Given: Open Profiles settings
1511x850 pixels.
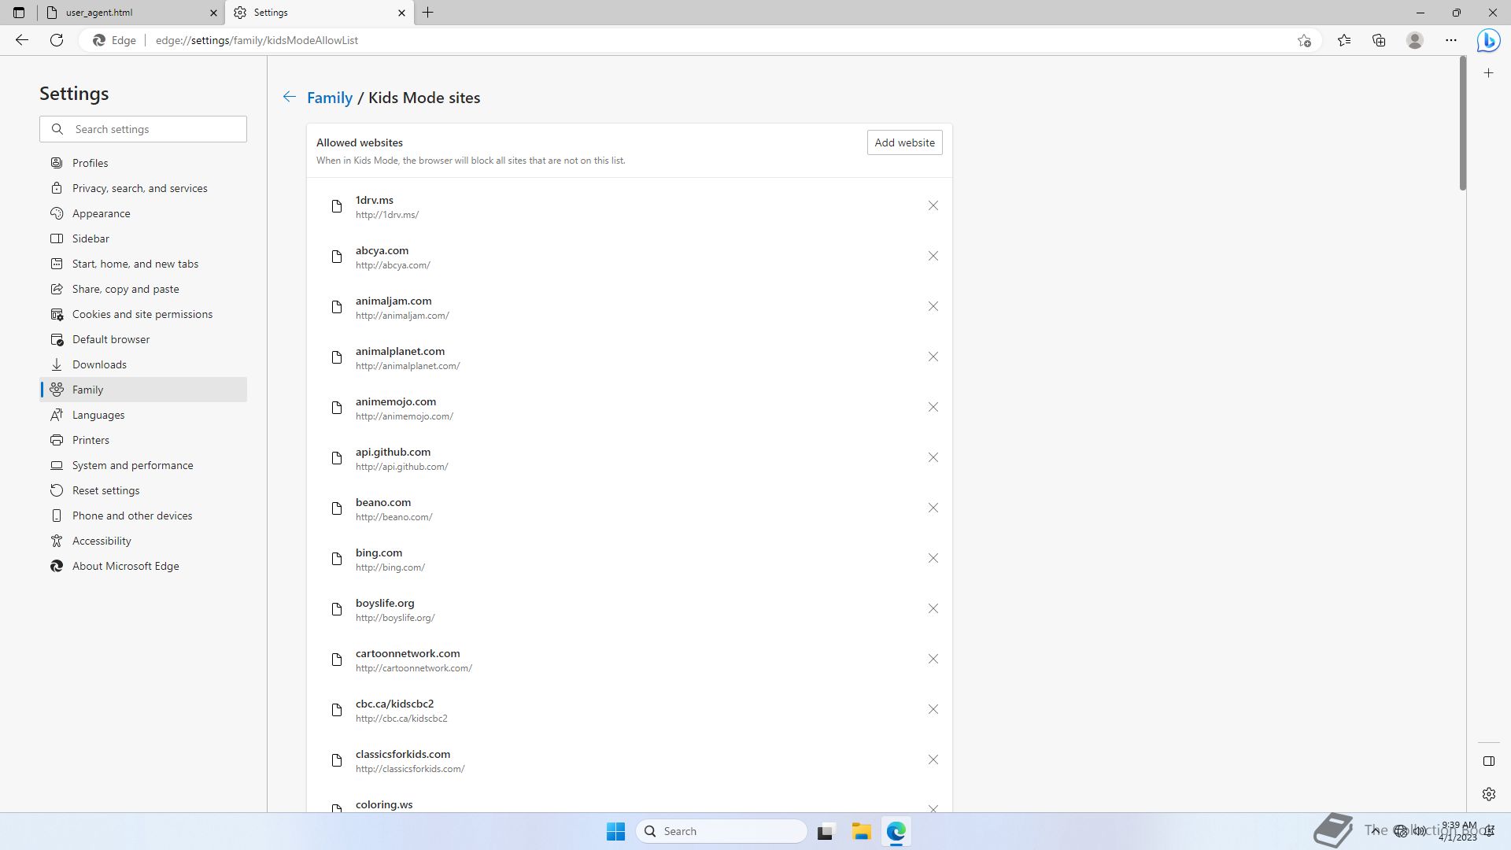Looking at the screenshot, I should point(143,163).
